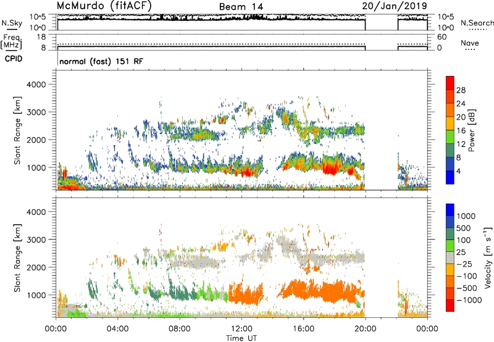
Task: Pick the yellow 16–20 dB colorbar segment
Action: [x=450, y=123]
